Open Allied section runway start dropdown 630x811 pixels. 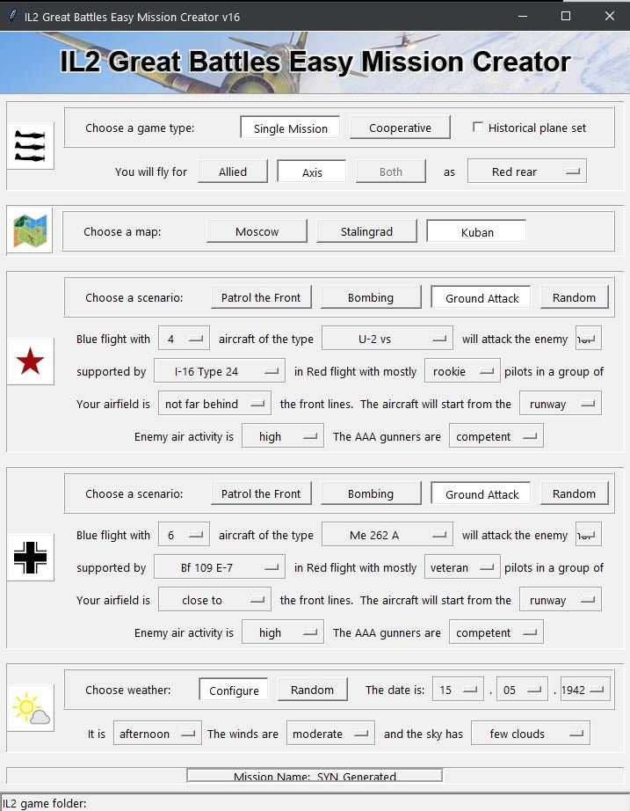click(x=561, y=404)
